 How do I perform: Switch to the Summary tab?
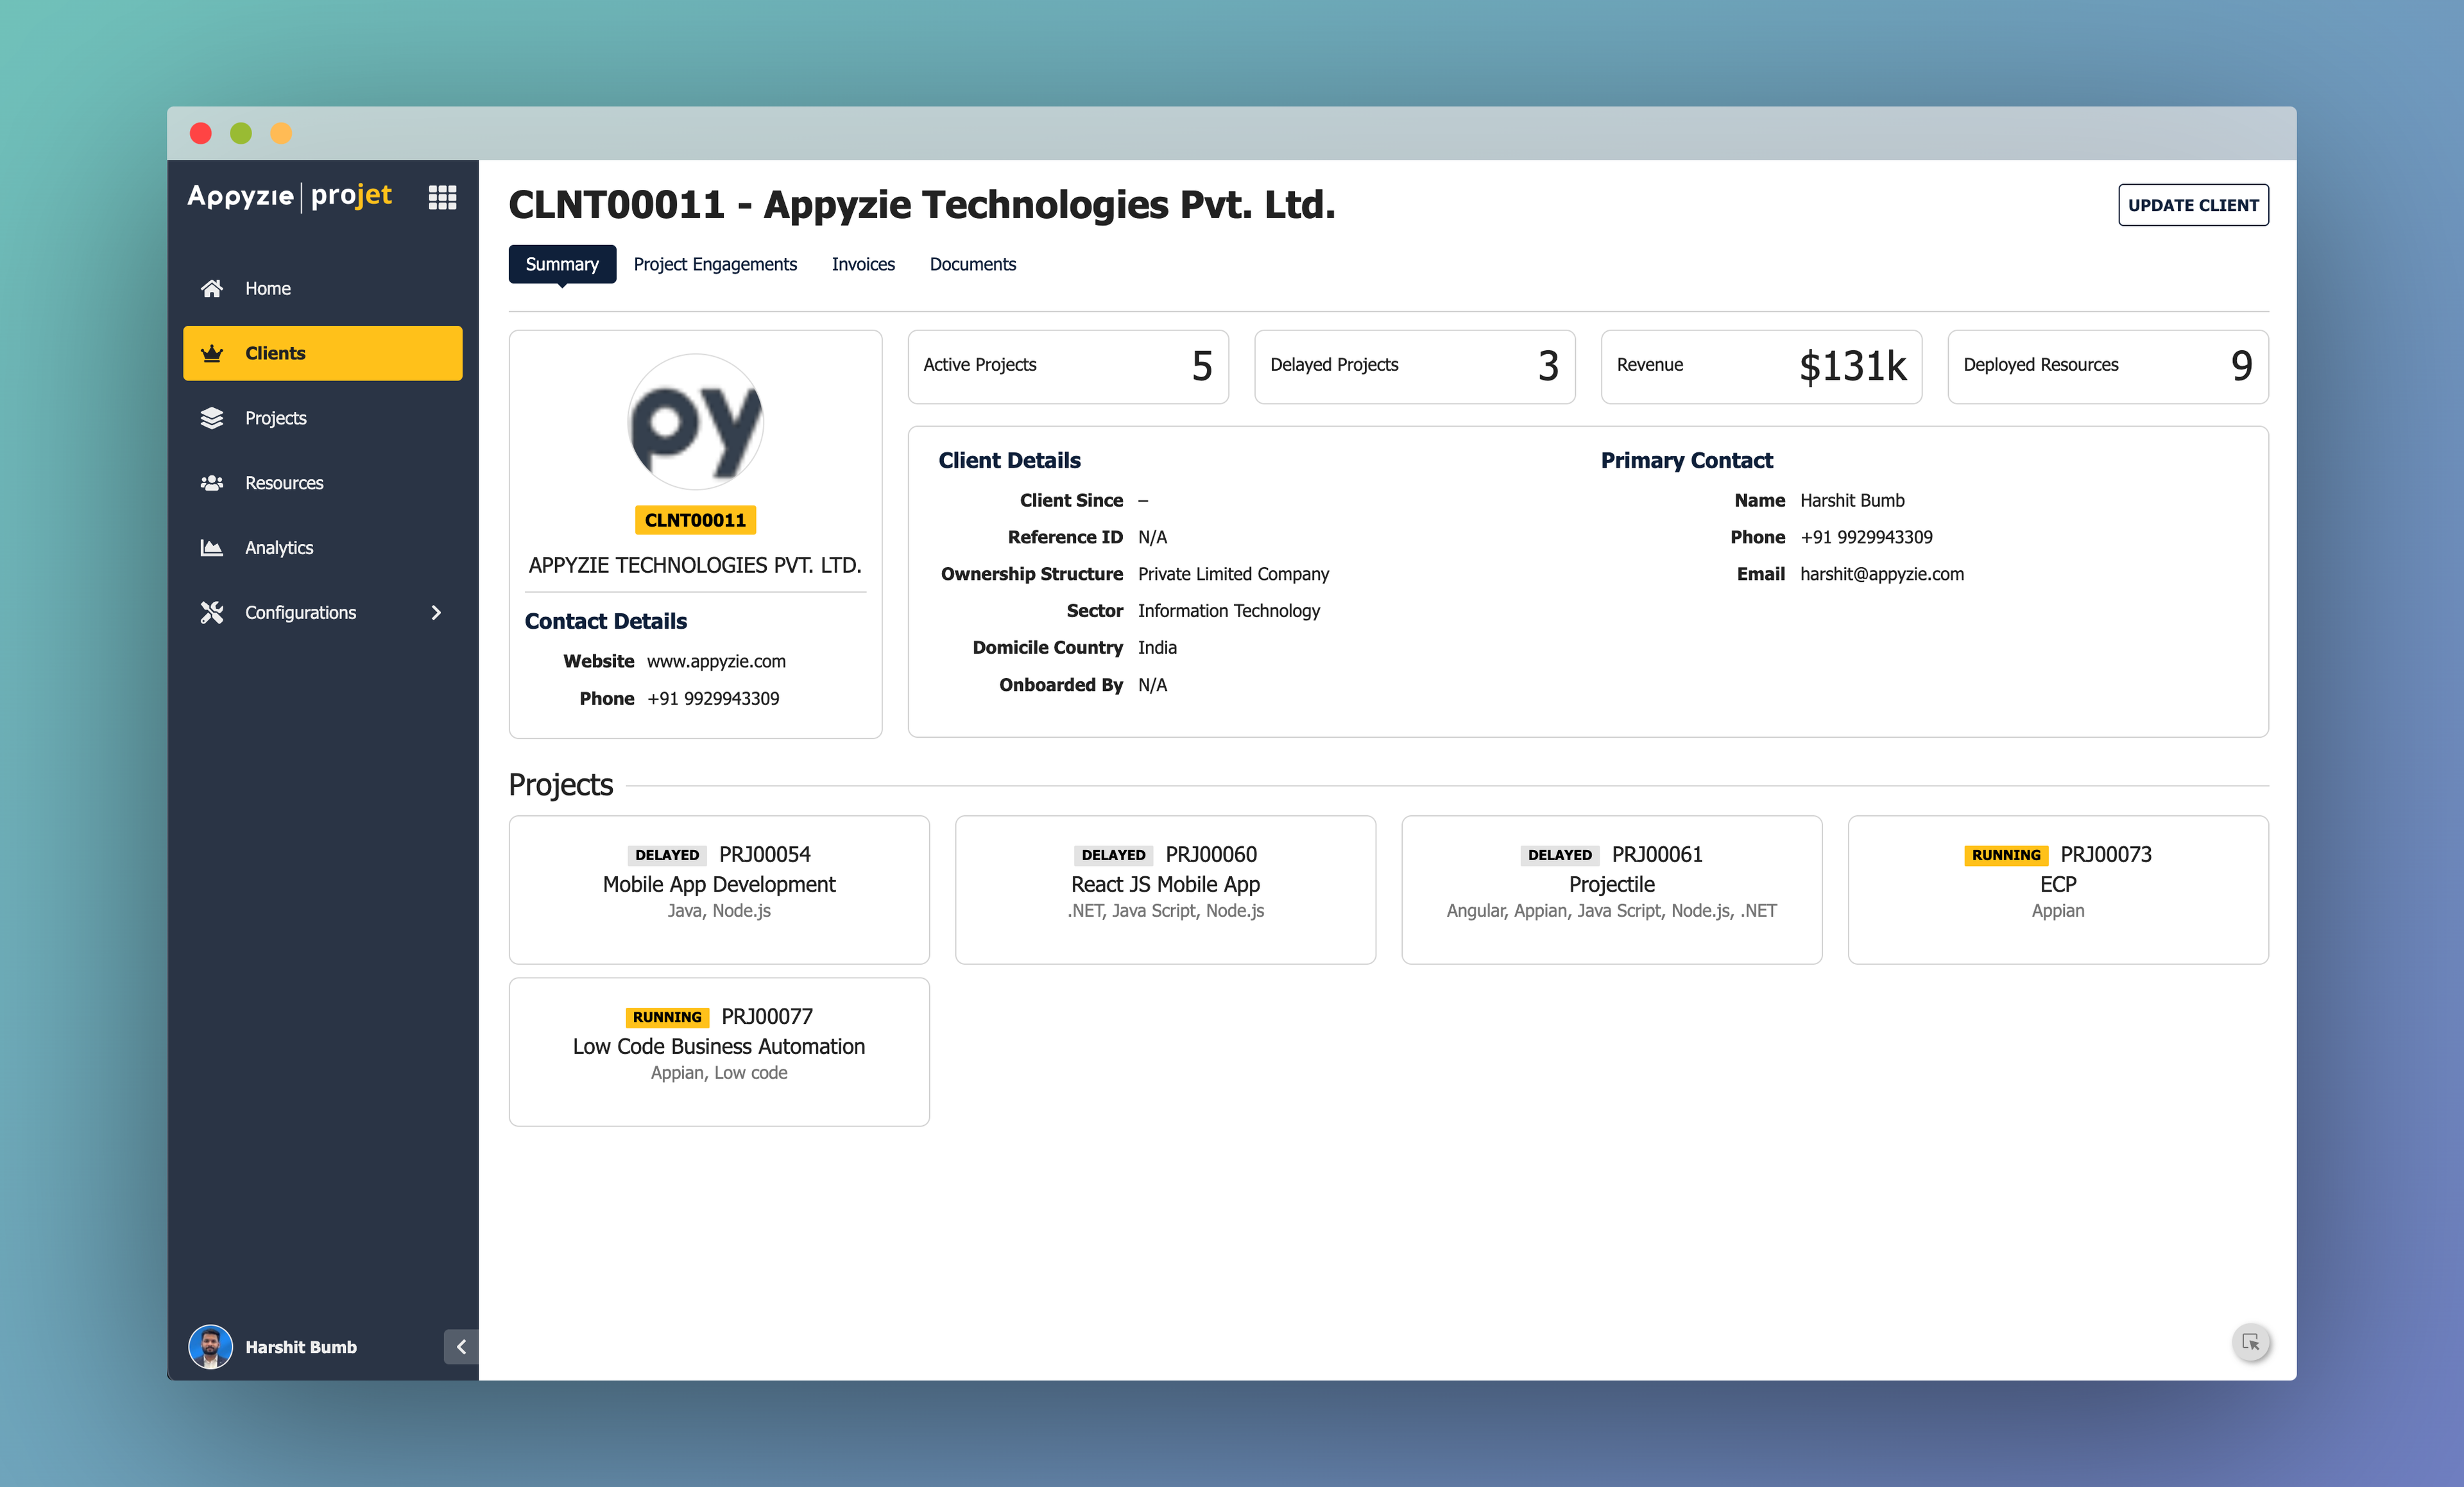(x=562, y=264)
